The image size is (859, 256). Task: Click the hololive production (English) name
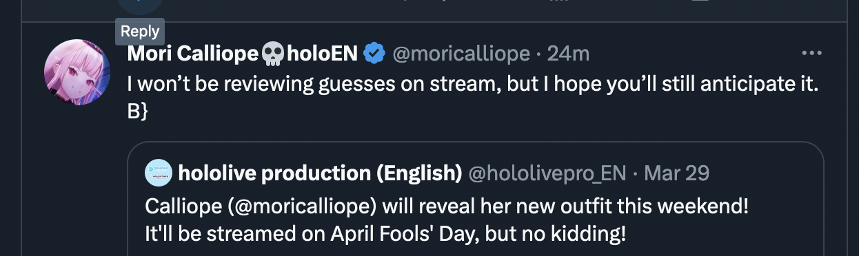coord(320,173)
